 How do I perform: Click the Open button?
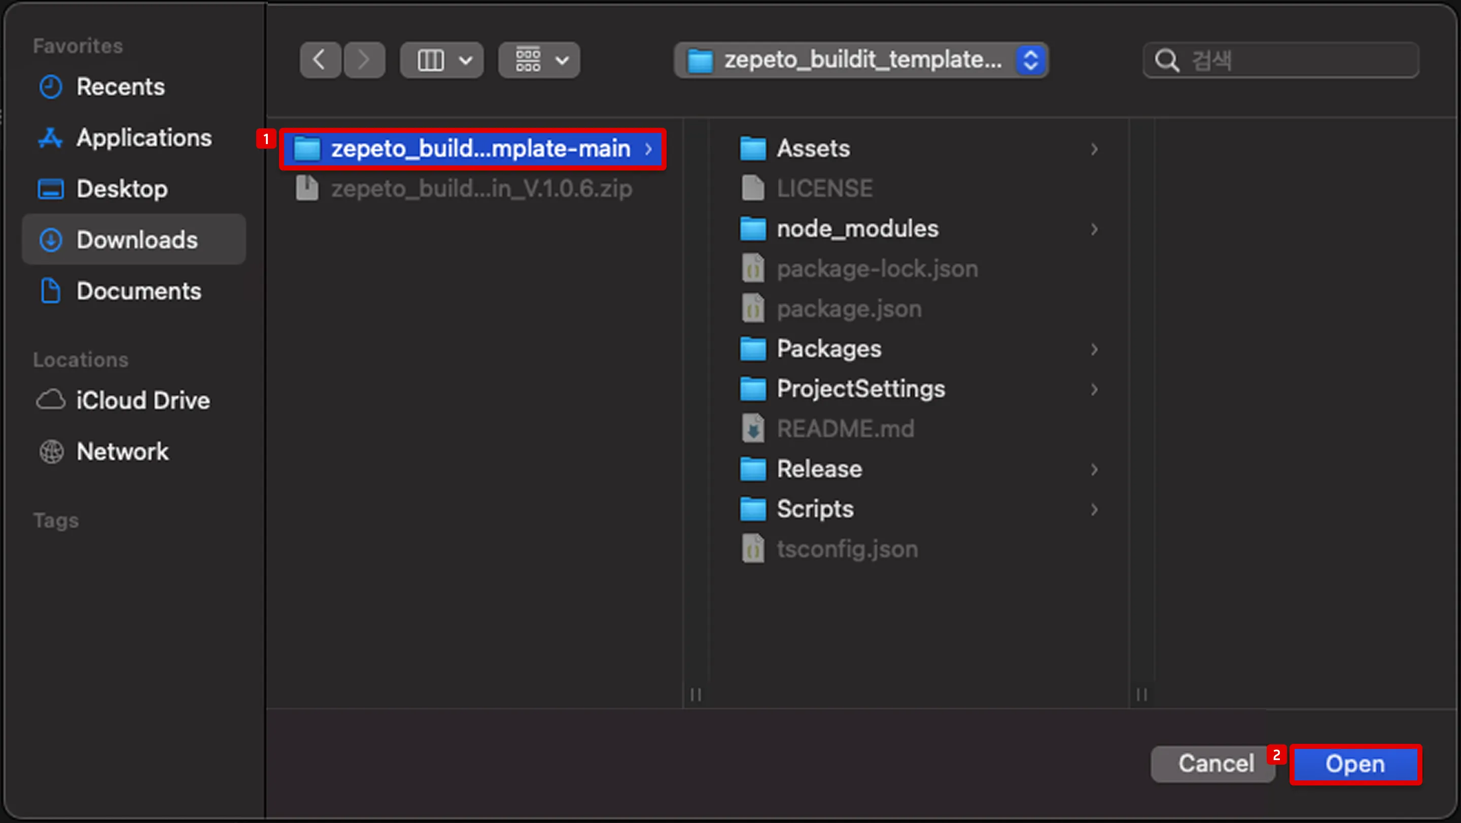tap(1355, 764)
